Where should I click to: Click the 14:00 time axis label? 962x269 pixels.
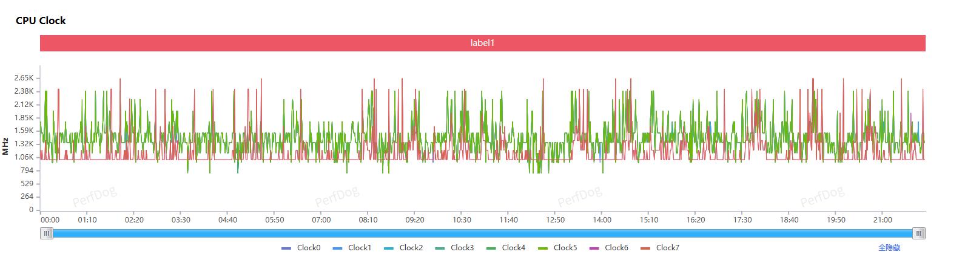coord(602,220)
